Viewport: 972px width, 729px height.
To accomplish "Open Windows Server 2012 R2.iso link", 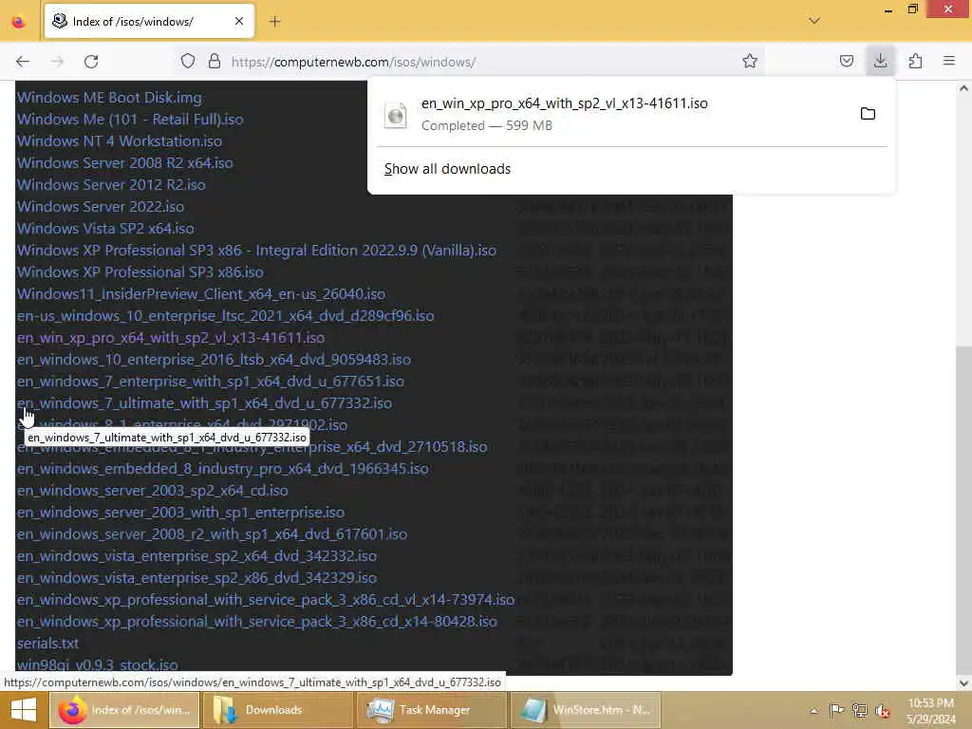I will [x=111, y=185].
